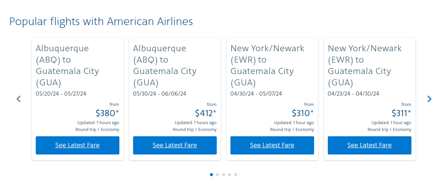Image resolution: width=443 pixels, height=186 pixels.
Task: Jump to the third carousel page dot
Action: pos(224,175)
